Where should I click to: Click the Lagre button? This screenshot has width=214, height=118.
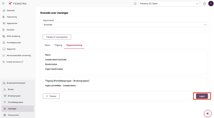coord(202,96)
